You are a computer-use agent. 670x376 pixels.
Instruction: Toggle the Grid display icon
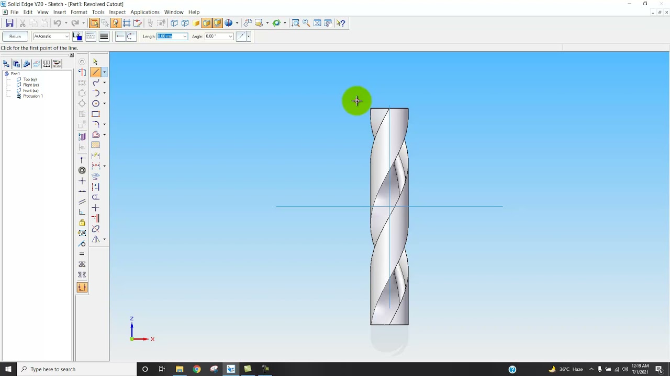click(x=127, y=23)
